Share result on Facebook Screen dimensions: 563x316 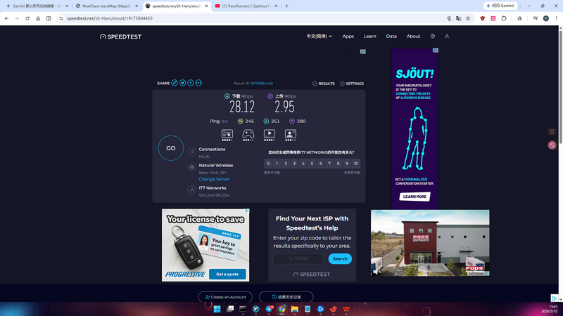pyautogui.click(x=190, y=83)
